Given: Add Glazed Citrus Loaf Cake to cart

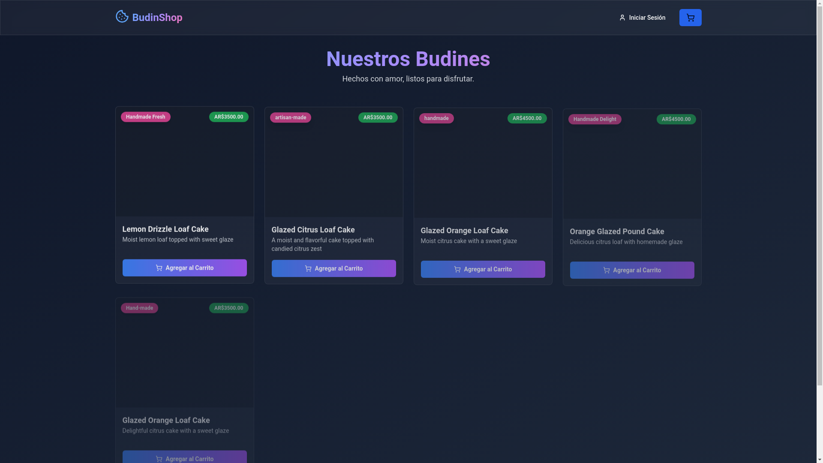Looking at the screenshot, I should click(x=333, y=268).
